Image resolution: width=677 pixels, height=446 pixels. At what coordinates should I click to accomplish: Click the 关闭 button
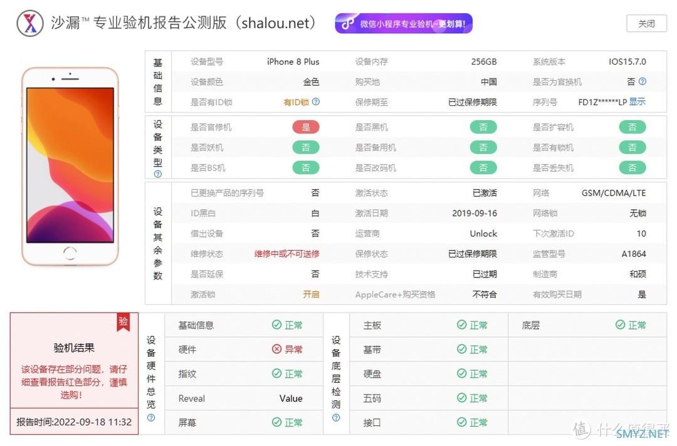pos(646,23)
